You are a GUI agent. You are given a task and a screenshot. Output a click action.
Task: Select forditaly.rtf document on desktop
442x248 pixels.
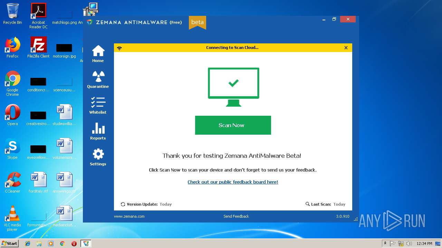(x=38, y=183)
